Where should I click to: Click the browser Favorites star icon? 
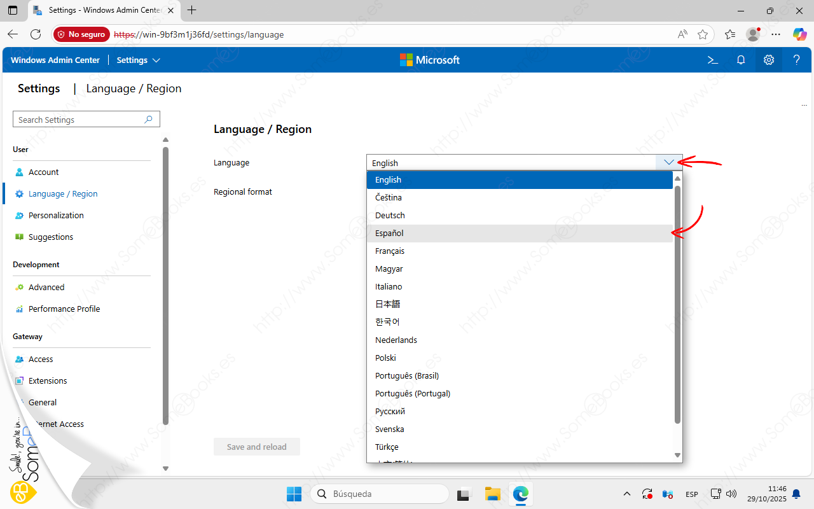(703, 34)
